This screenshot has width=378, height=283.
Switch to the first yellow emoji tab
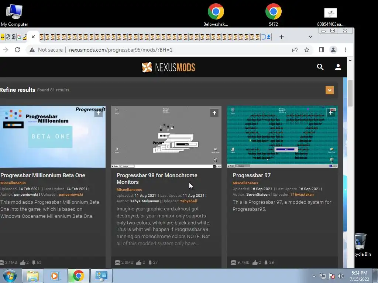pyautogui.click(x=3, y=37)
